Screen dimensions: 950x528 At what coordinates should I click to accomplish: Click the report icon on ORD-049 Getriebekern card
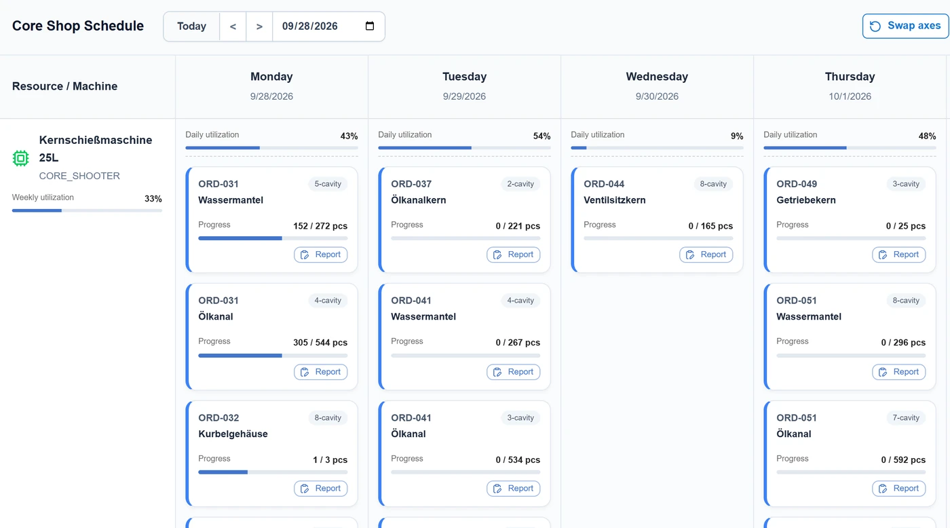883,254
